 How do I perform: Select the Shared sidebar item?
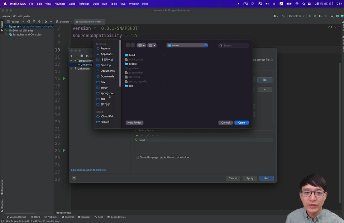coord(105,122)
